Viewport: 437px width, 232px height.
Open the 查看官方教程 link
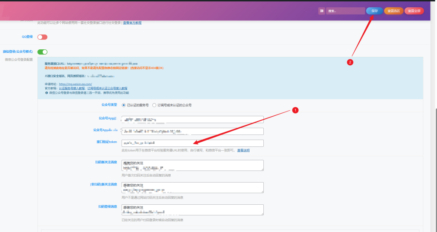pos(132,23)
